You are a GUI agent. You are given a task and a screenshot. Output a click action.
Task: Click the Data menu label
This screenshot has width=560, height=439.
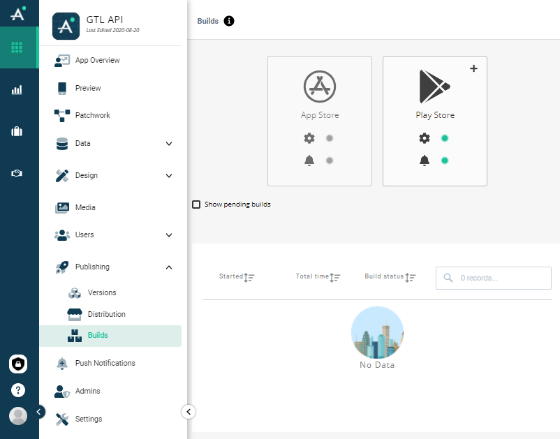pyautogui.click(x=83, y=143)
